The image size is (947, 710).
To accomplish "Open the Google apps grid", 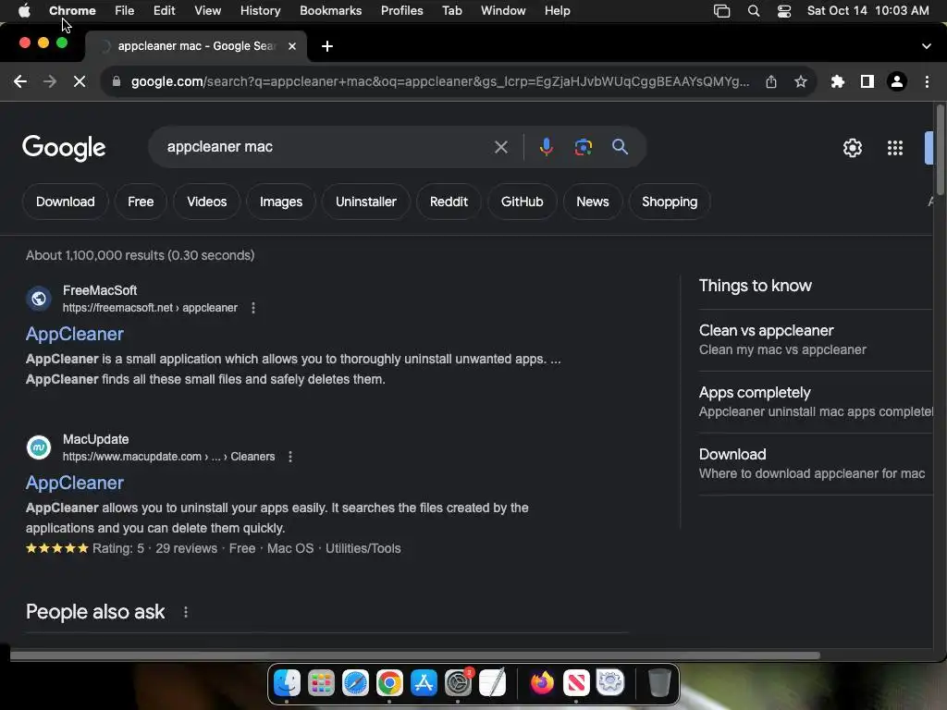I will click(895, 148).
